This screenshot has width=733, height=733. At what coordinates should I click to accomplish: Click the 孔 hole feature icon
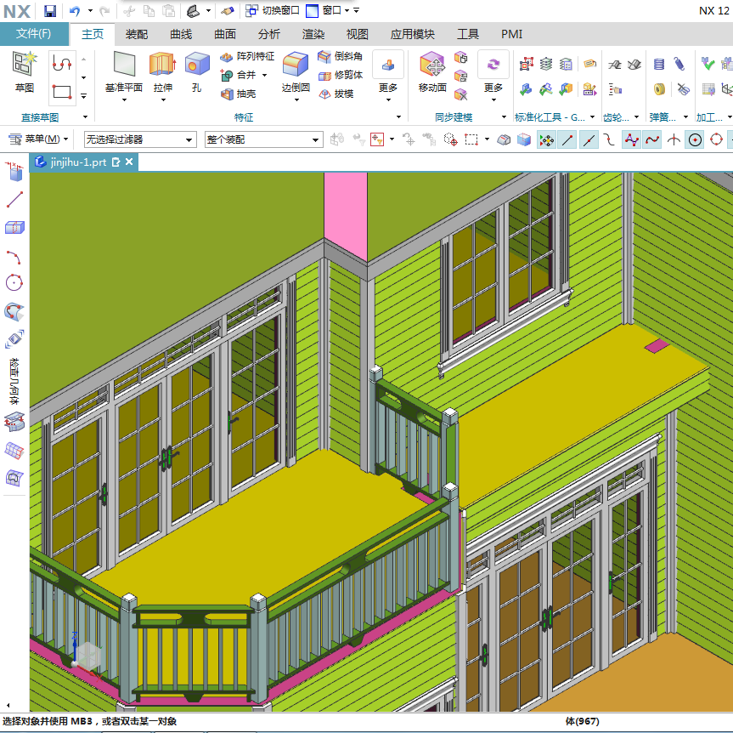(x=197, y=72)
